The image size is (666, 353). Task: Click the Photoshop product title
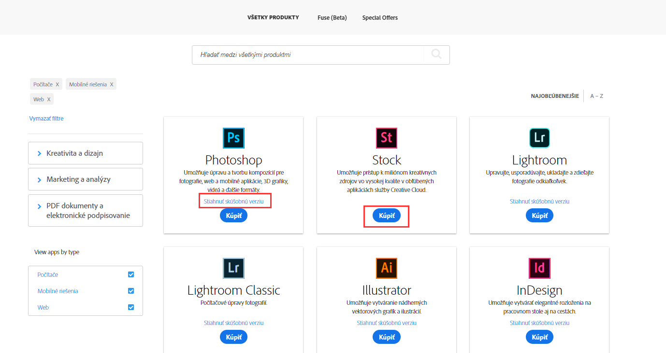(x=234, y=160)
